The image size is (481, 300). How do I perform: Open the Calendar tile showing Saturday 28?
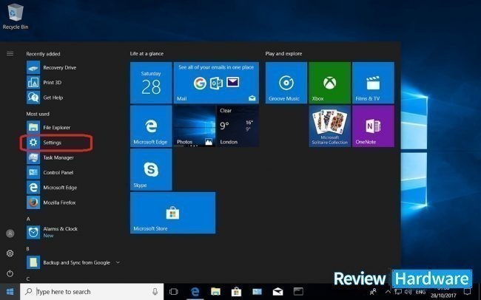click(x=151, y=83)
